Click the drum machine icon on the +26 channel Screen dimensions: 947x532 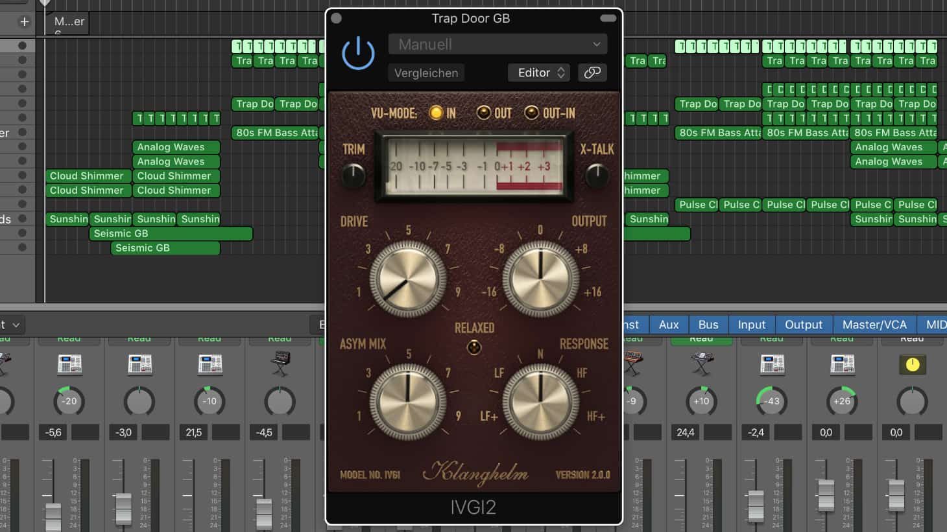tap(842, 364)
